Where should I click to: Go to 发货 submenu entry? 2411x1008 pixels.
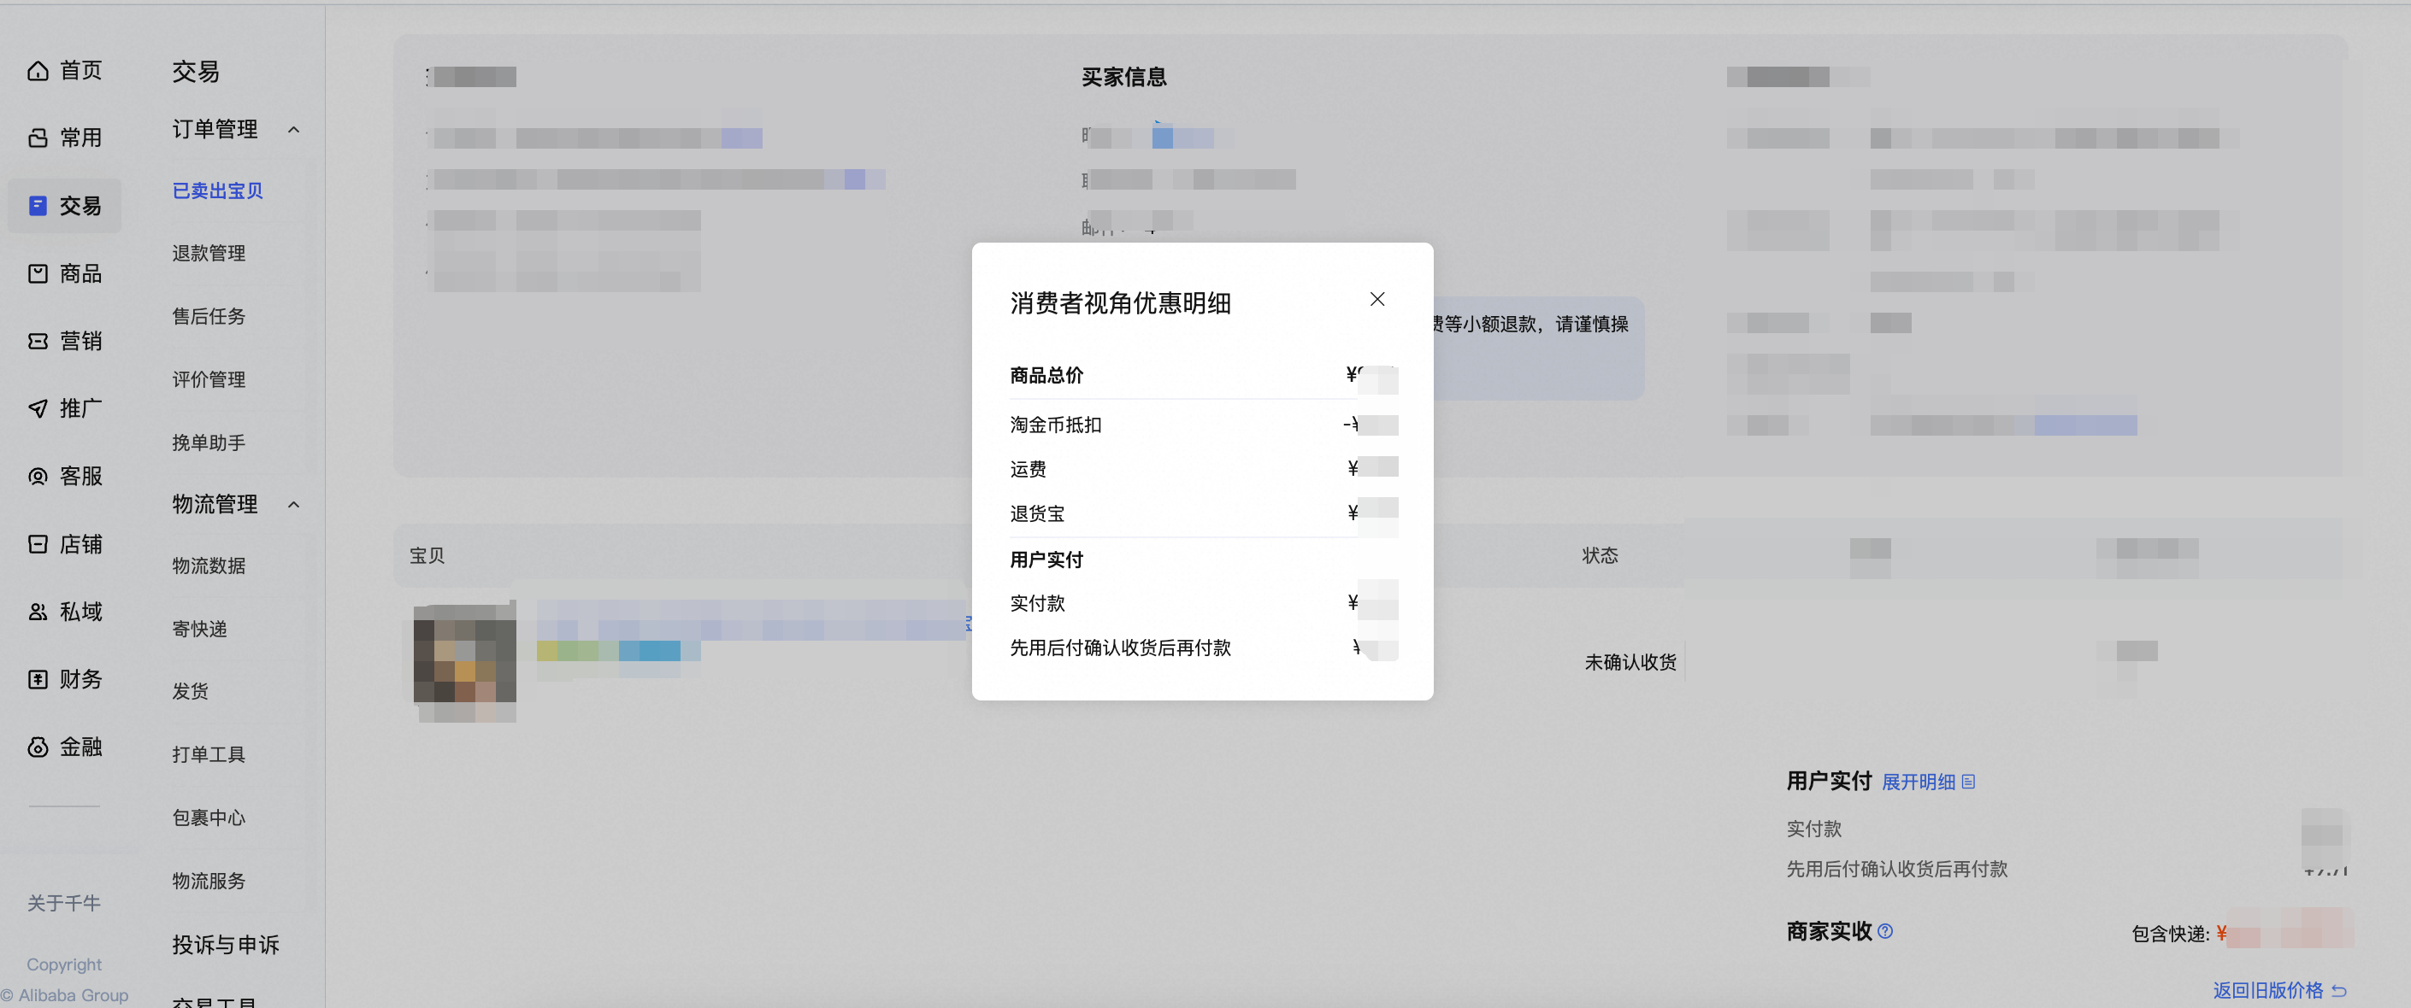(190, 691)
